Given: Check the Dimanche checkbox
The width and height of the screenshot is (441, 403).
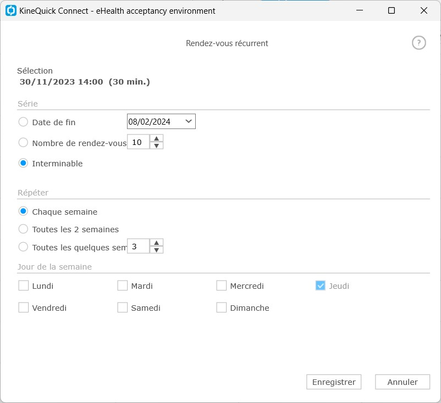Looking at the screenshot, I should click(x=222, y=307).
